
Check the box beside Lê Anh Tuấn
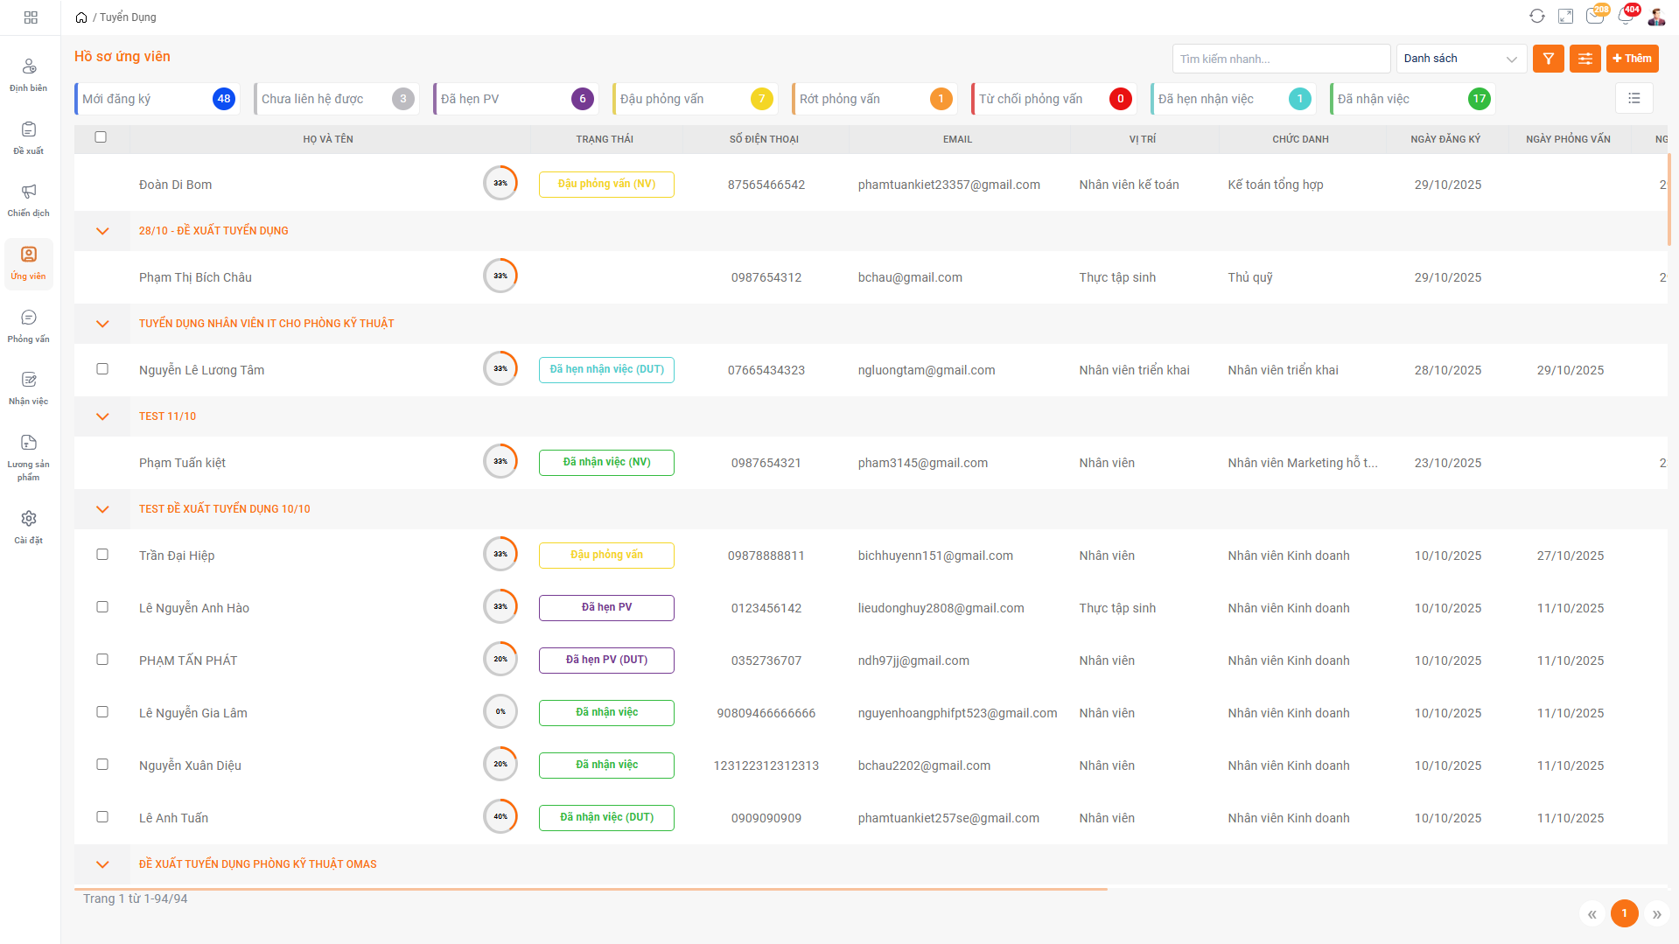102,817
